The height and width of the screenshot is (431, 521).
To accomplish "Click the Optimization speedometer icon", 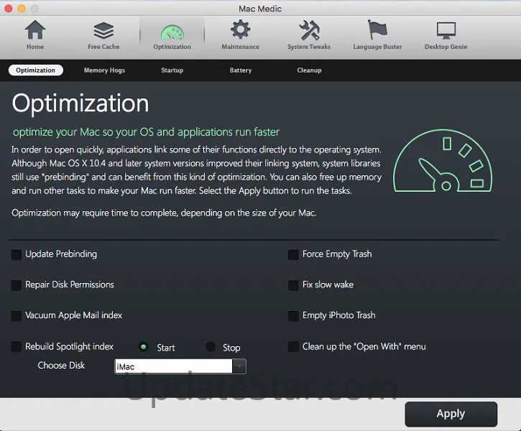I will [172, 32].
